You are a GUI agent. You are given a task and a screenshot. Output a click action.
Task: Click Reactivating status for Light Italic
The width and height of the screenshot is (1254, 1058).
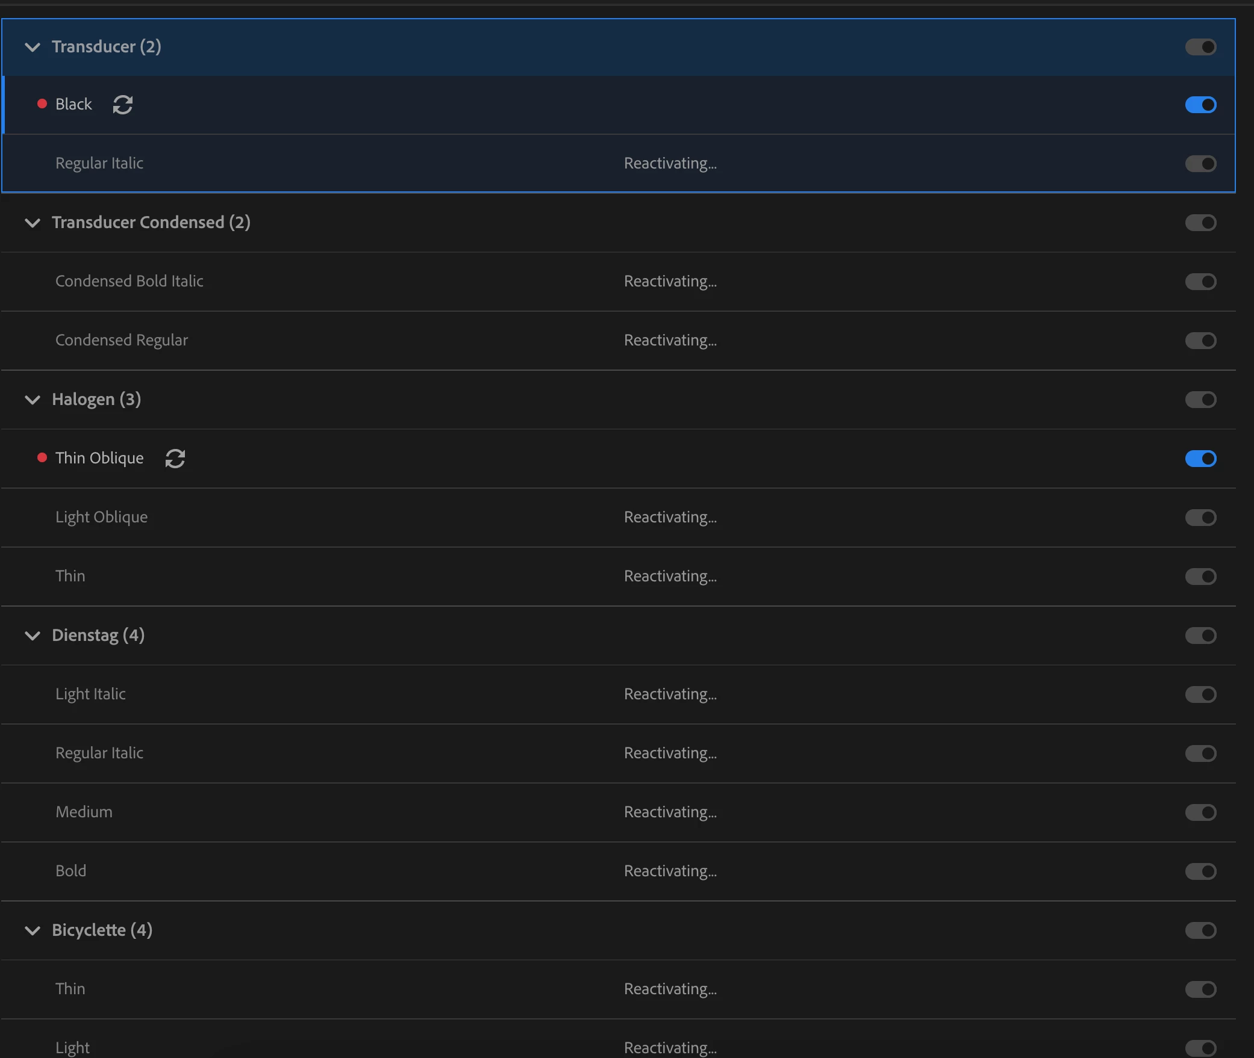coord(670,695)
